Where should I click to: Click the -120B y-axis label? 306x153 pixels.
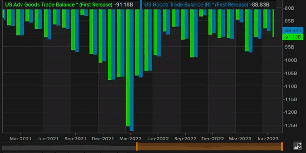[x=290, y=112]
